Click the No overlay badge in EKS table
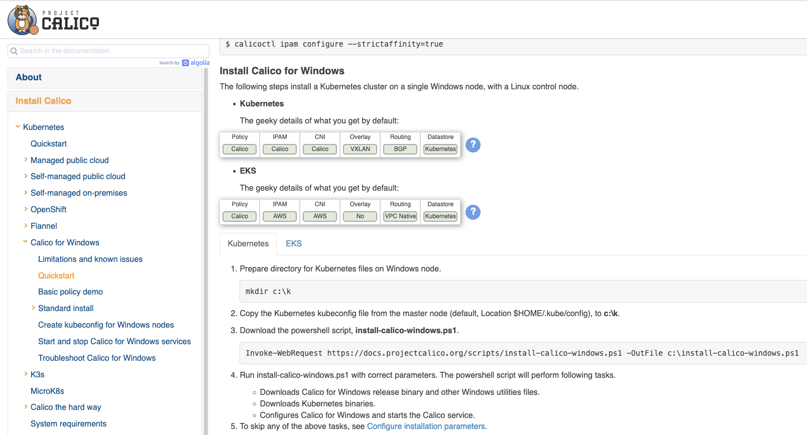Screen dimensions: 807x435 click(360, 216)
